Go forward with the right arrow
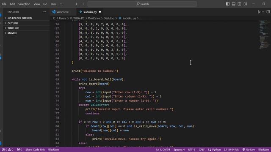Image resolution: width=271 pixels, height=152 pixels. pyautogui.click(x=83, y=4)
